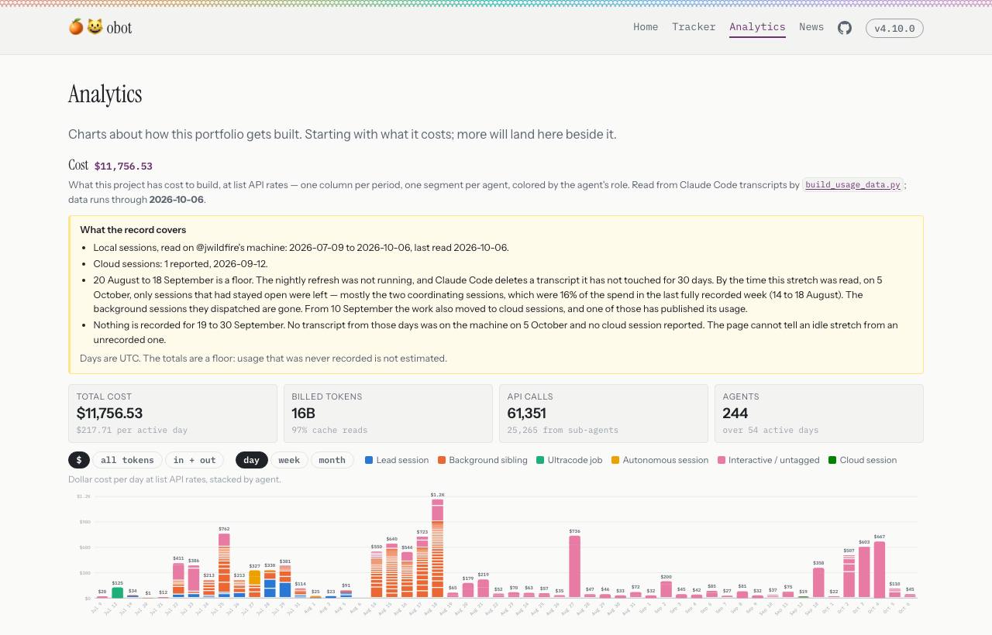This screenshot has height=635, width=992.
Task: Click the green $125 chart bar
Action: (117, 592)
